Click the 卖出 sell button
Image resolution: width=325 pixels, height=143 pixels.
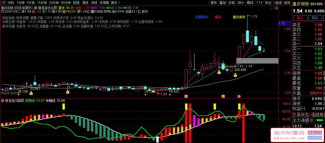click(x=315, y=18)
